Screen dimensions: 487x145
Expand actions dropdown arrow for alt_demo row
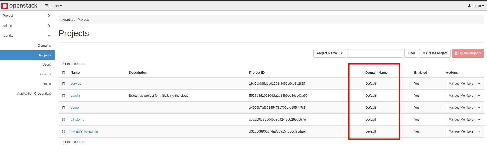tap(479, 120)
